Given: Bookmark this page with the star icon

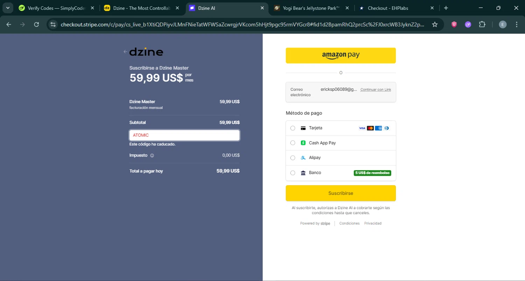Looking at the screenshot, I should coord(435,24).
